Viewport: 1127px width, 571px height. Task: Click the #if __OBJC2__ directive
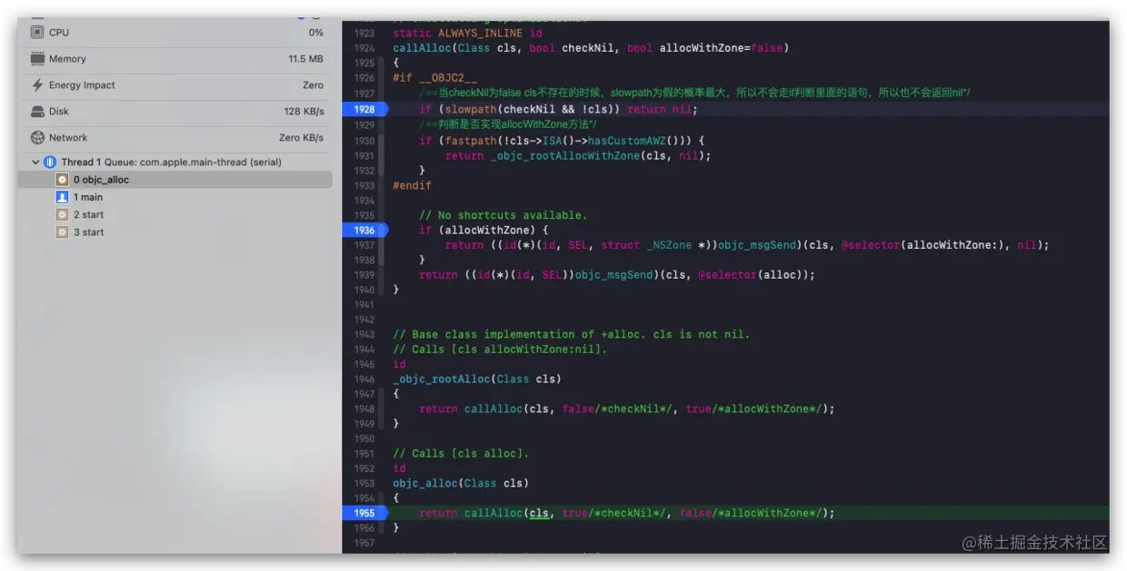tap(434, 78)
